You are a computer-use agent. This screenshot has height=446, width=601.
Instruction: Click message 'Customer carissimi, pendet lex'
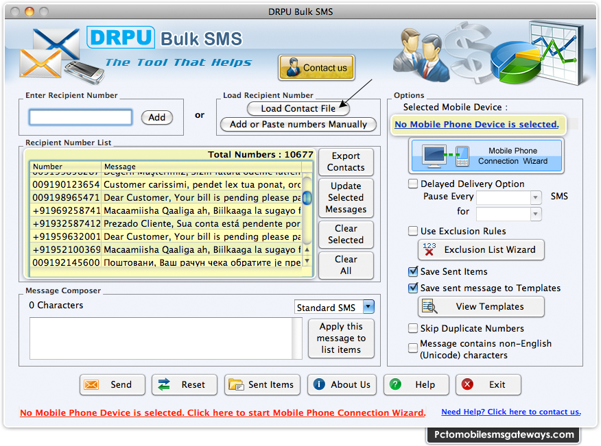[202, 184]
